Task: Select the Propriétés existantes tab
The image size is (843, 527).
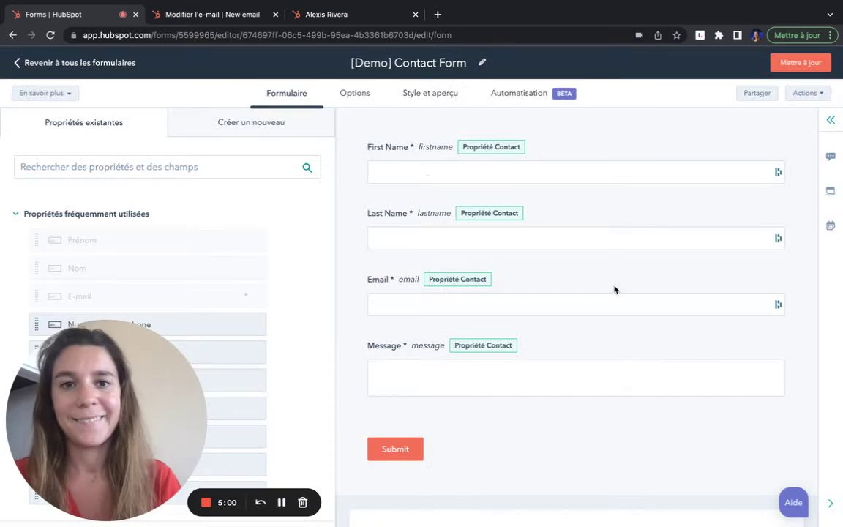Action: coord(84,123)
